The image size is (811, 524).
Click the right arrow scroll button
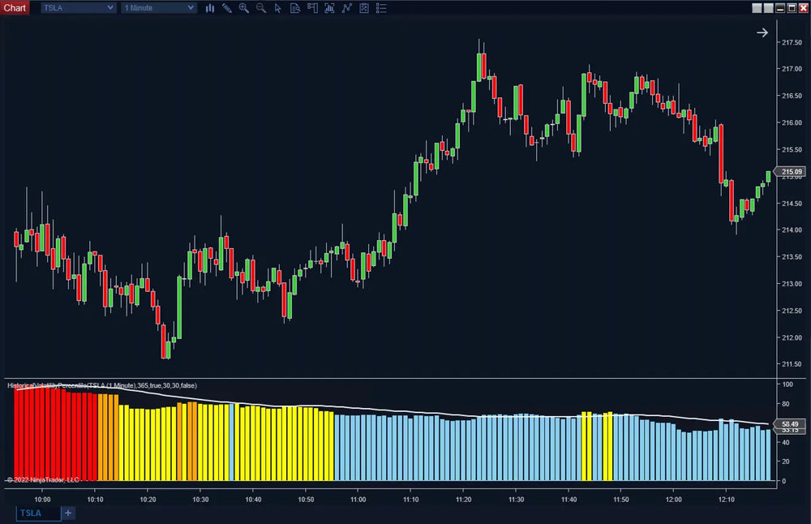pyautogui.click(x=762, y=32)
